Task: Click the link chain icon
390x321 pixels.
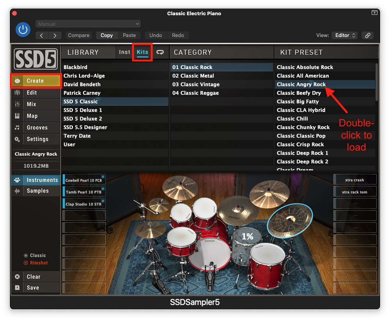Action: click(x=368, y=35)
